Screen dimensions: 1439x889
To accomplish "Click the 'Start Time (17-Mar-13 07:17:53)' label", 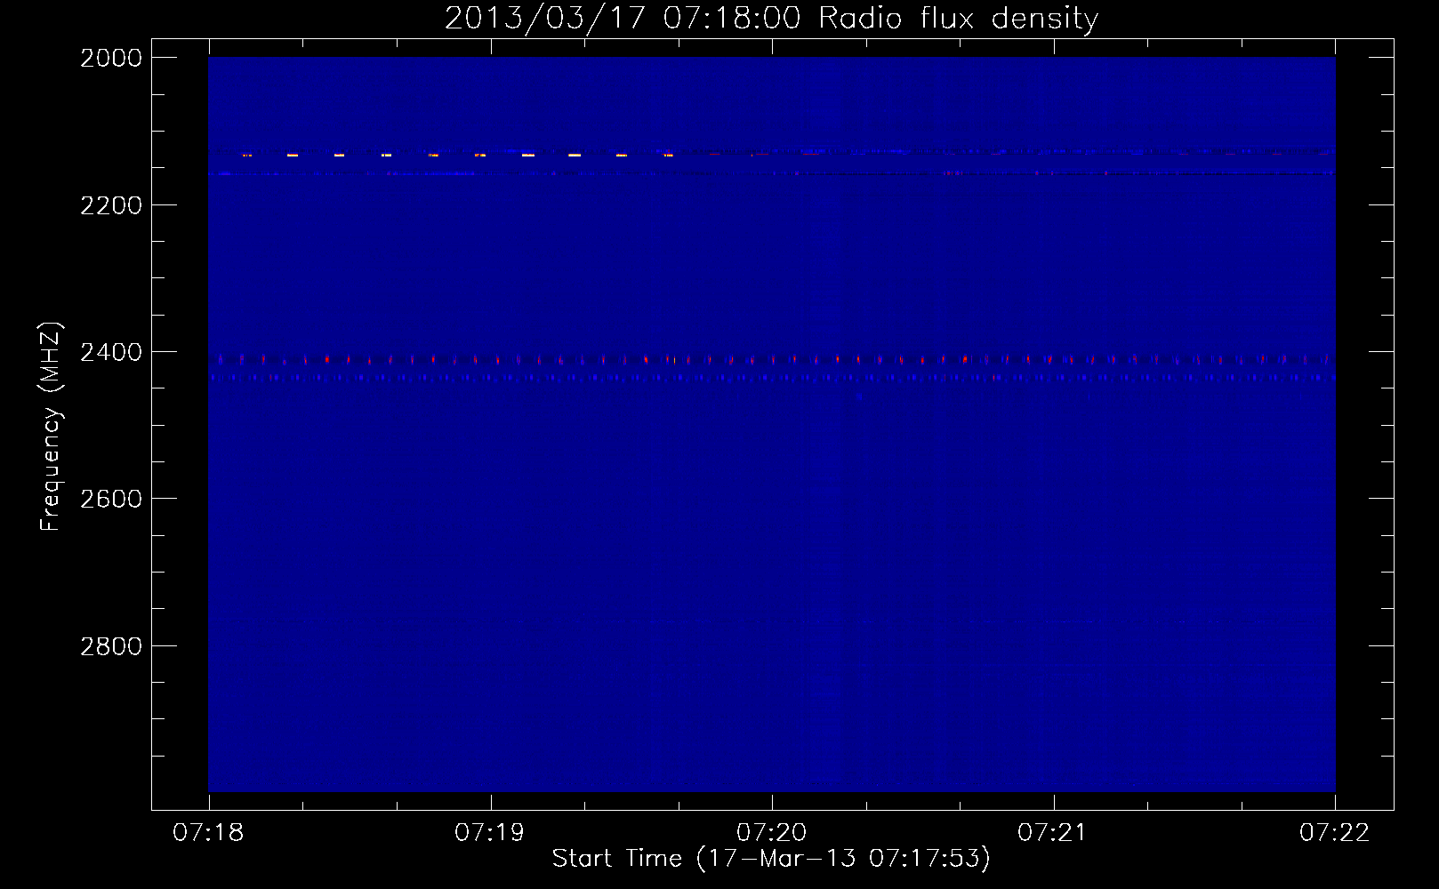I will click(771, 859).
